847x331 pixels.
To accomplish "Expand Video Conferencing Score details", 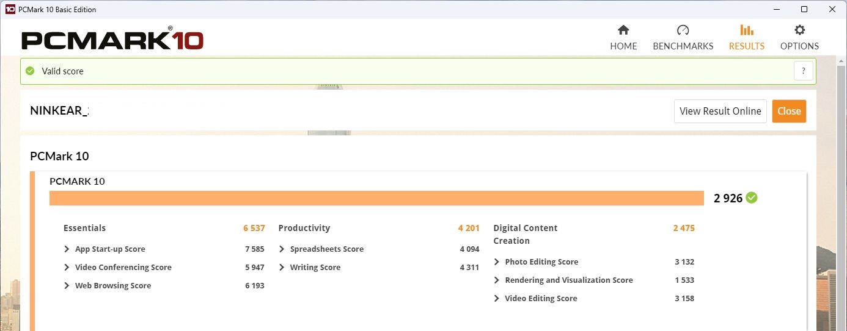I will pos(67,268).
